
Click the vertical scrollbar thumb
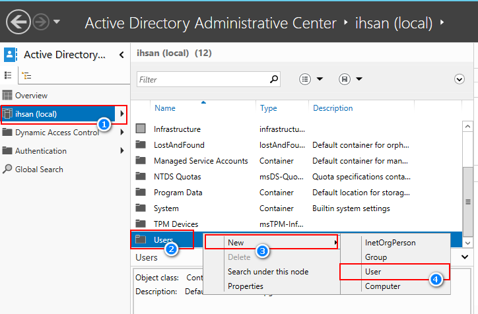click(x=468, y=202)
